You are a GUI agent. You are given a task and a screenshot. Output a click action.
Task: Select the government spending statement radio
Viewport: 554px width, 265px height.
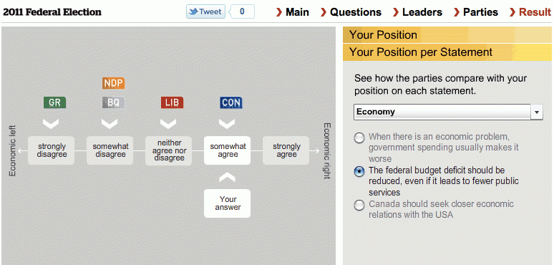tap(359, 138)
